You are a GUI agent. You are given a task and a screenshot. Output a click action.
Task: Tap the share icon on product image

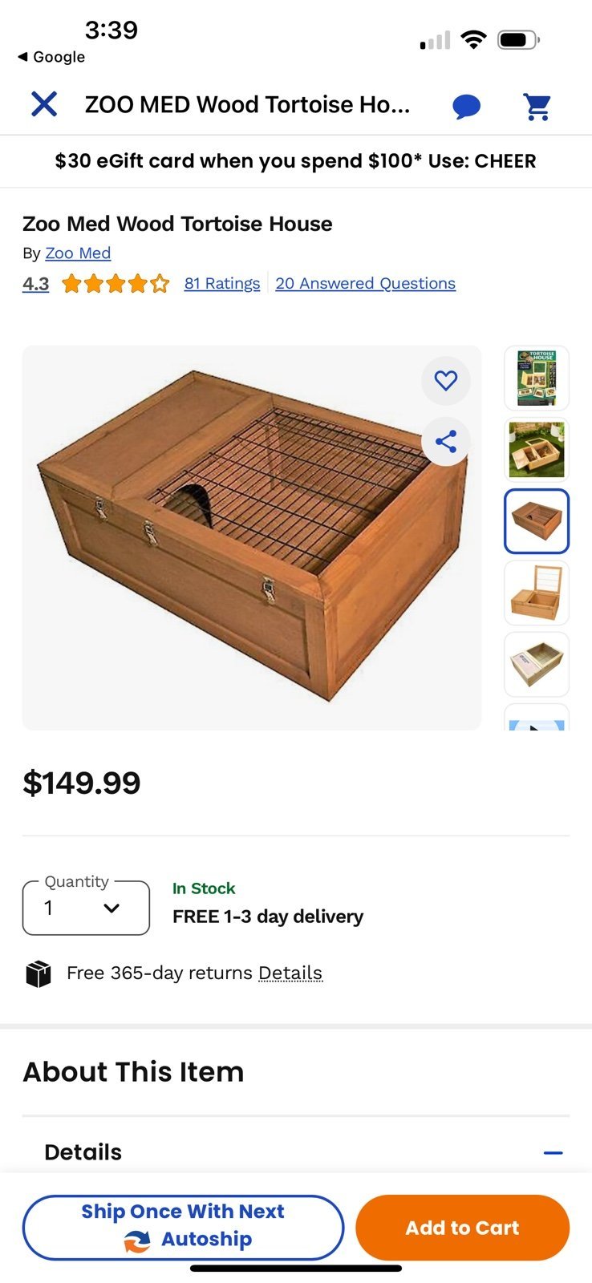point(446,441)
